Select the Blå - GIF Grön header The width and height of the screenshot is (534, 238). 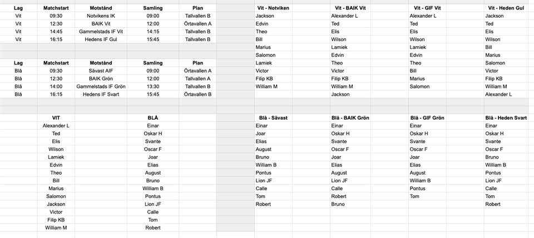coord(427,118)
